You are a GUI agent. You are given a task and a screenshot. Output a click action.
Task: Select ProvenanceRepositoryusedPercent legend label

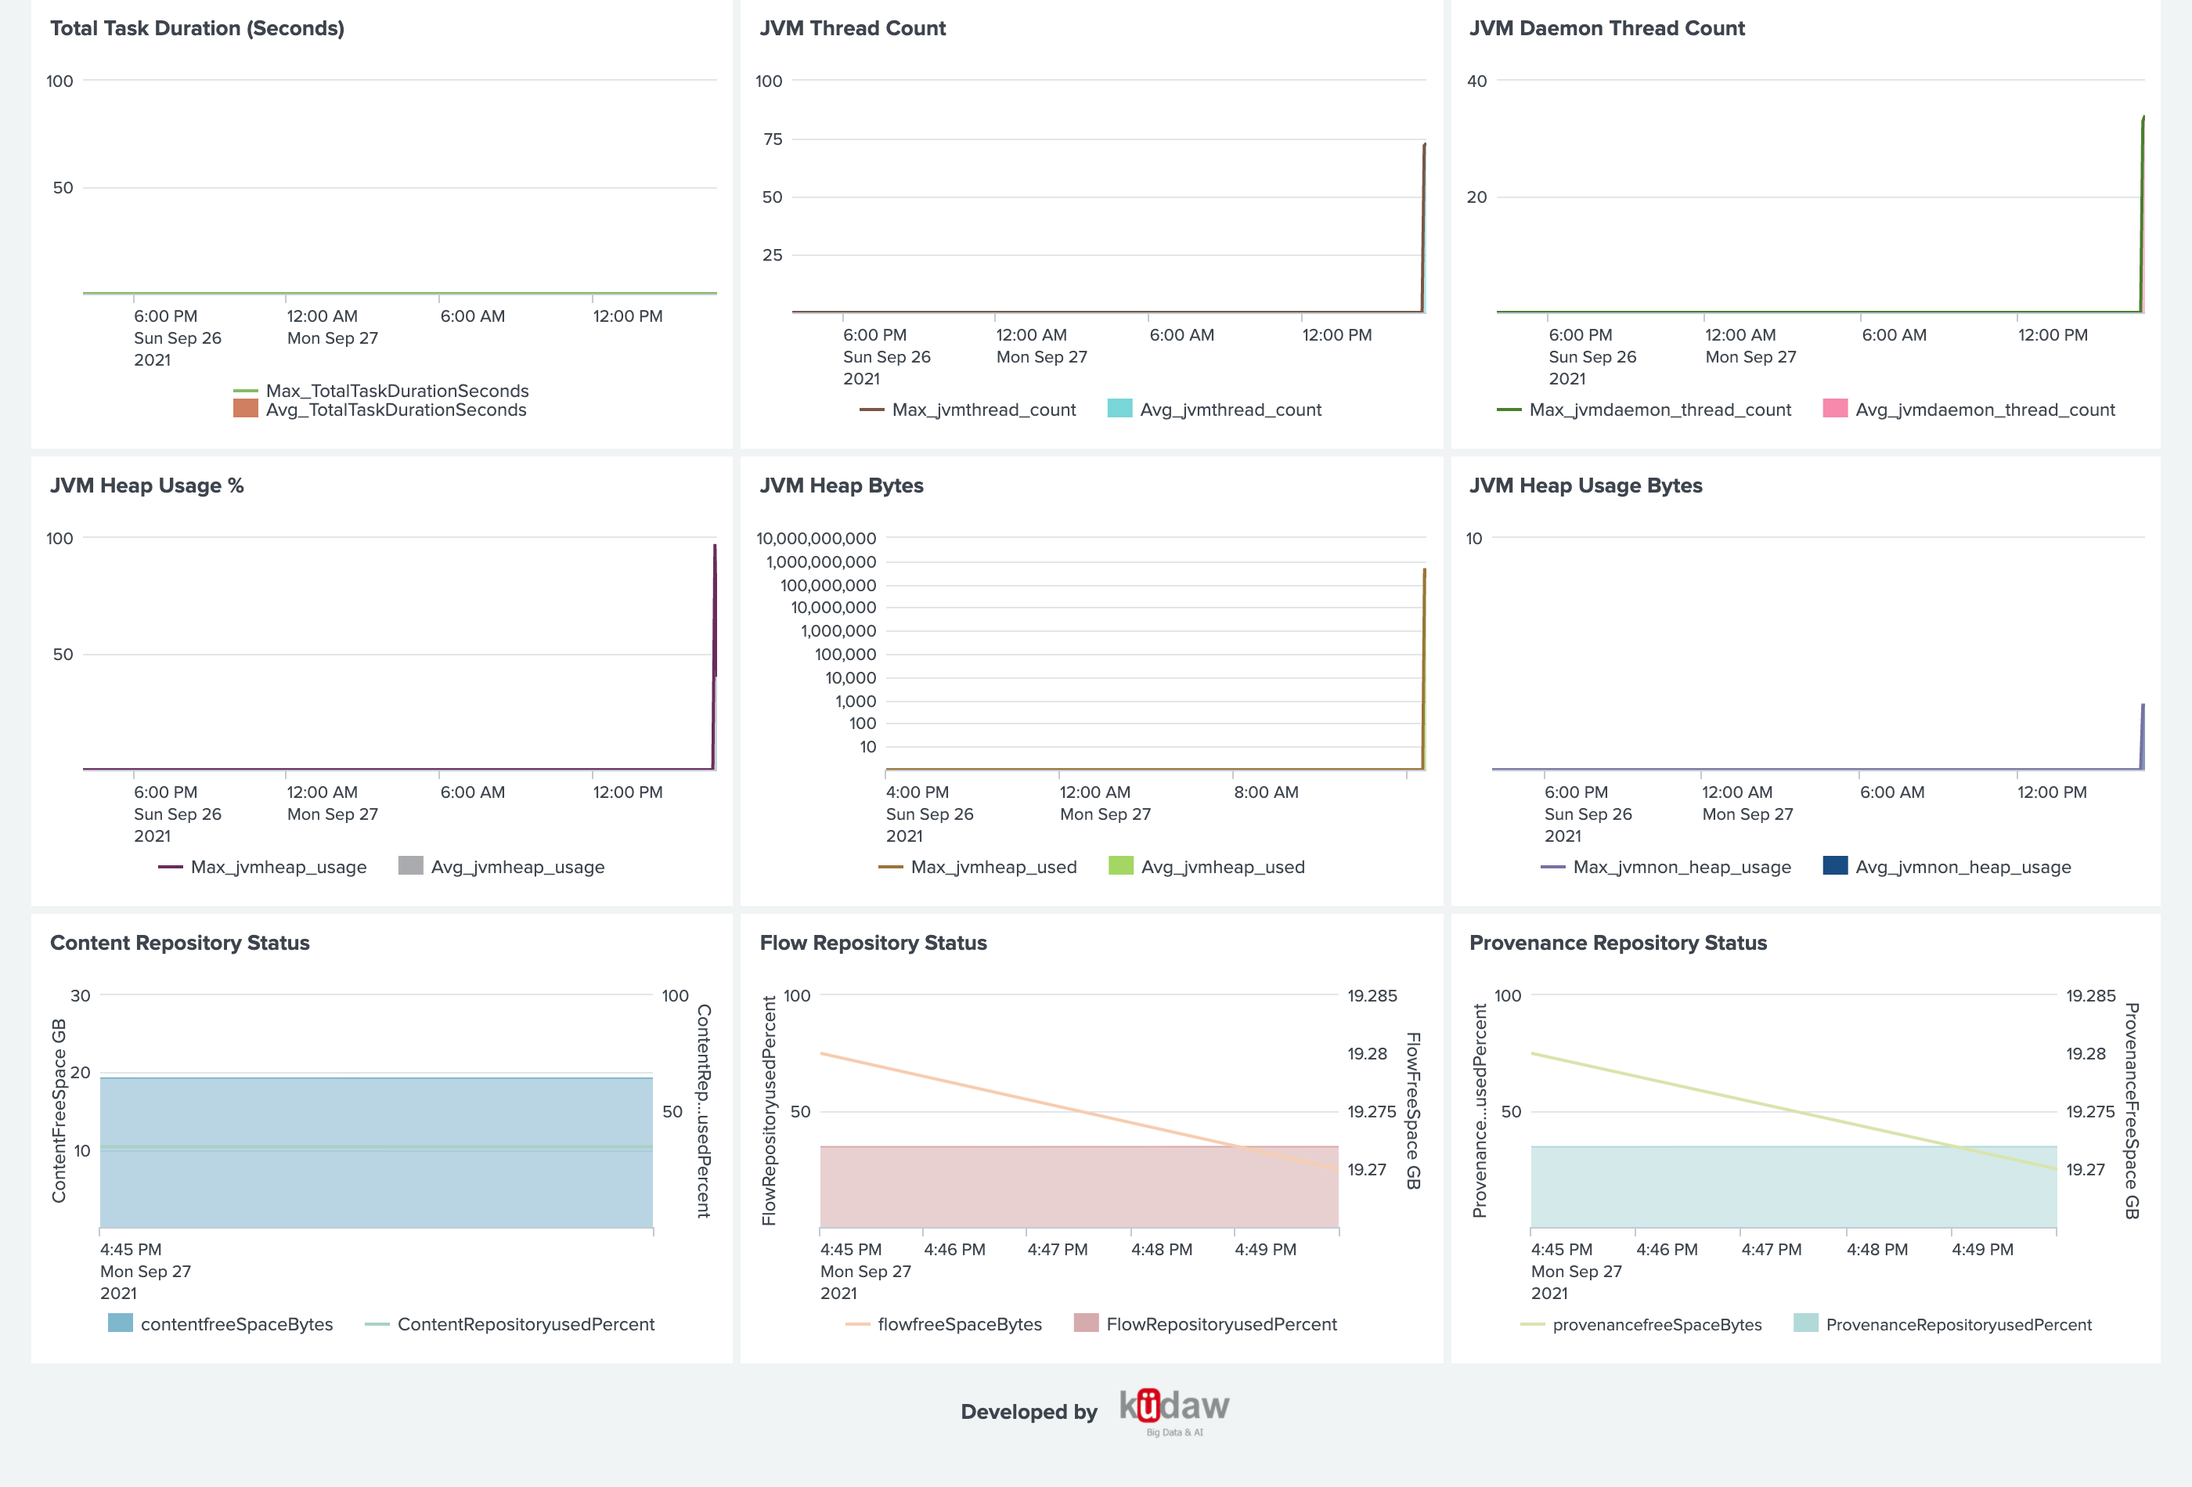[1959, 1324]
